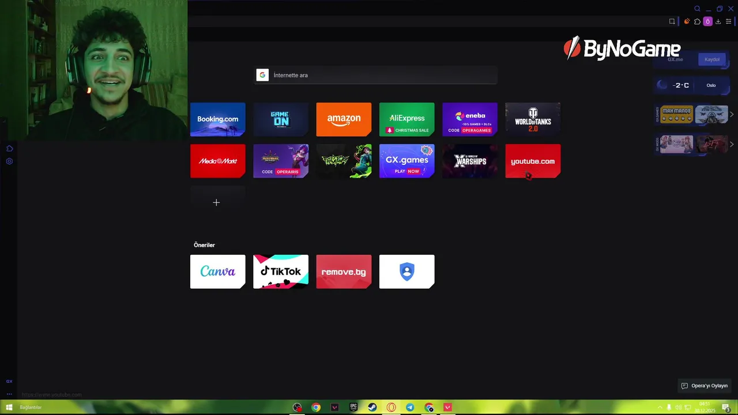The width and height of the screenshot is (738, 415).
Task: Open the Windows Start button
Action: click(9, 408)
